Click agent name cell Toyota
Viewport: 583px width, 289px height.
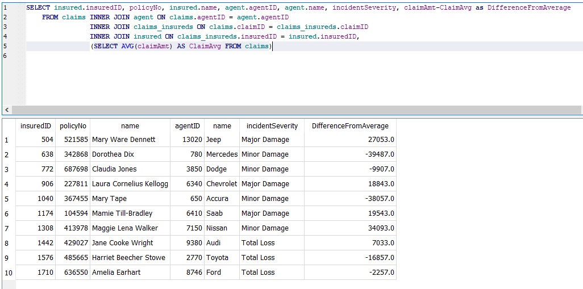coord(222,258)
